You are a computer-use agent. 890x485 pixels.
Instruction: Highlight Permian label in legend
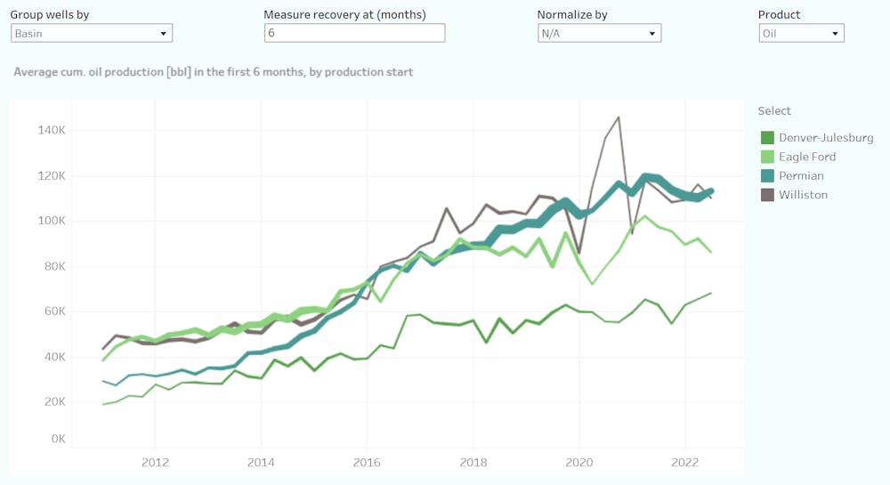pyautogui.click(x=801, y=176)
